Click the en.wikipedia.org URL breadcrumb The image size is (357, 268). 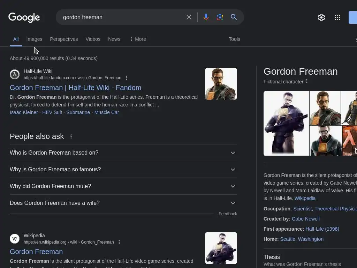tap(69, 242)
